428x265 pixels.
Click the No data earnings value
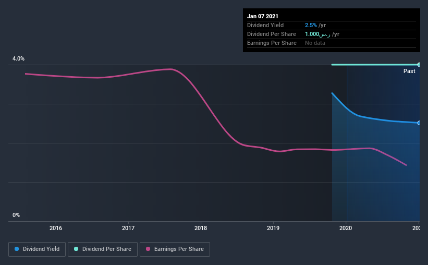(x=315, y=43)
